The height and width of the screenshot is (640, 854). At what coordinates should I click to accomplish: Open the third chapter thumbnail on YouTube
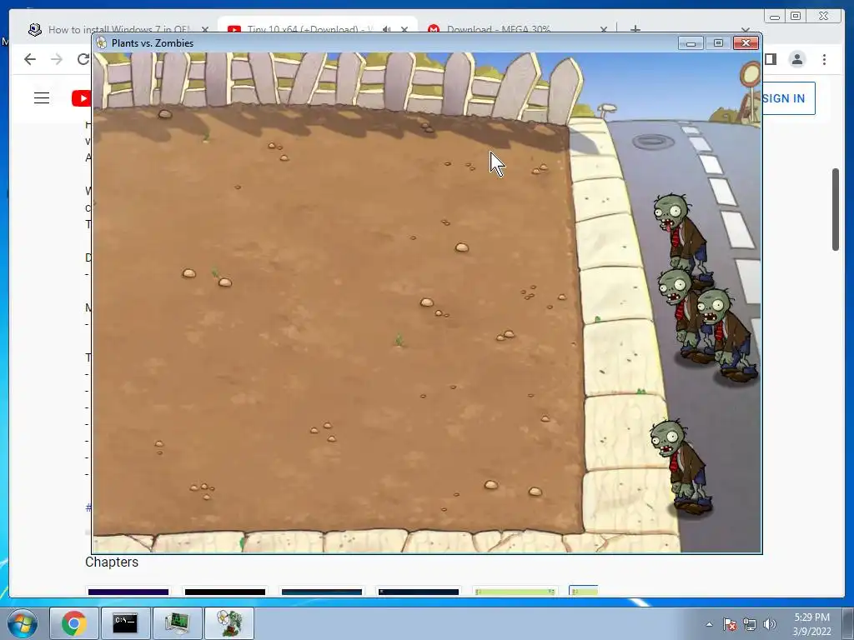point(322,591)
